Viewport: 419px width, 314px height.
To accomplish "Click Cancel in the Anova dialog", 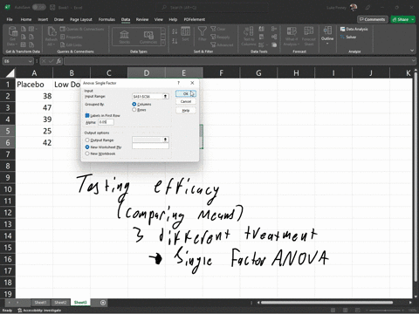I will (x=186, y=101).
